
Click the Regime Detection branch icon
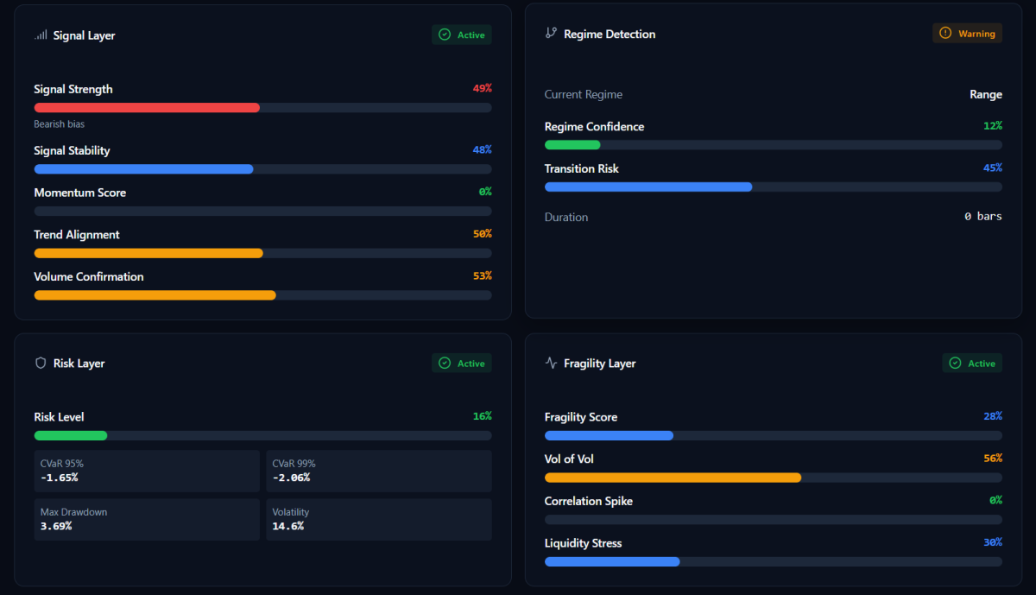[551, 33]
